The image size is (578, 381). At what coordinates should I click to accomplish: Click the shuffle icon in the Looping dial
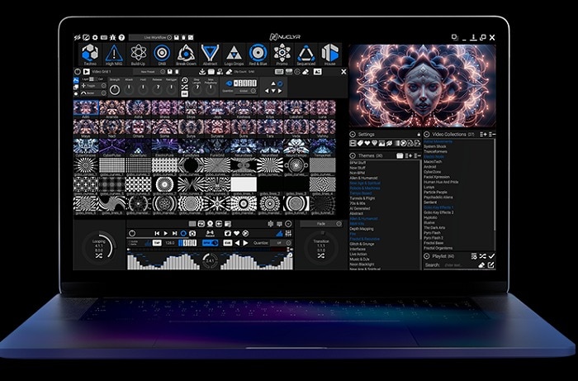(99, 255)
